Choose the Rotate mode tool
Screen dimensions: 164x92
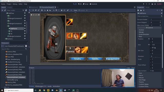click(x=36, y=10)
